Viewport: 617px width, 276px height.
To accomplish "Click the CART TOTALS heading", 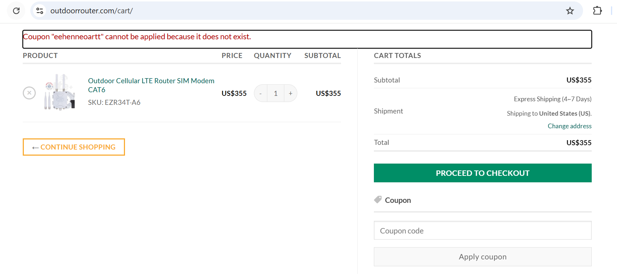I will [397, 55].
